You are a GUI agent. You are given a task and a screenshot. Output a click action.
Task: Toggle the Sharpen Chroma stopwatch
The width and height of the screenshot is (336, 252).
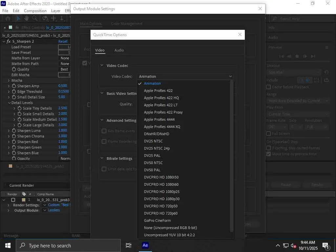pos(14,136)
